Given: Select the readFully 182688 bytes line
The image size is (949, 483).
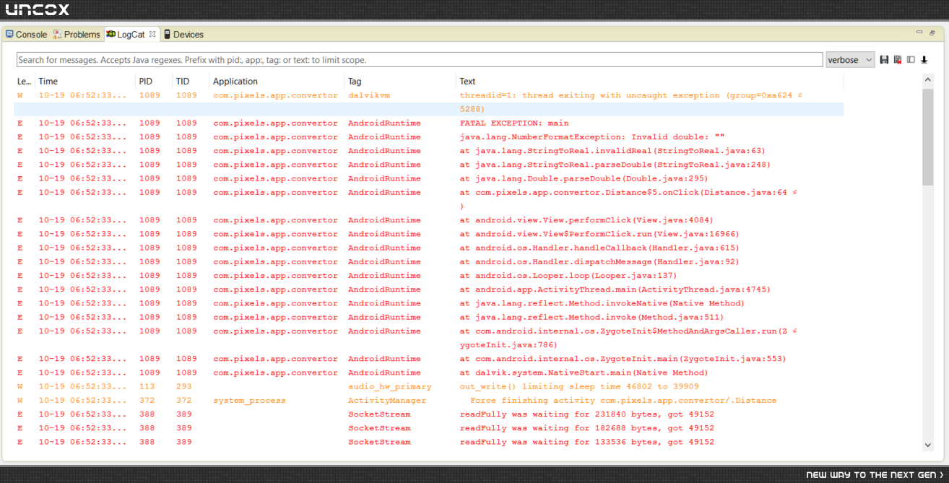Looking at the screenshot, I should point(429,428).
